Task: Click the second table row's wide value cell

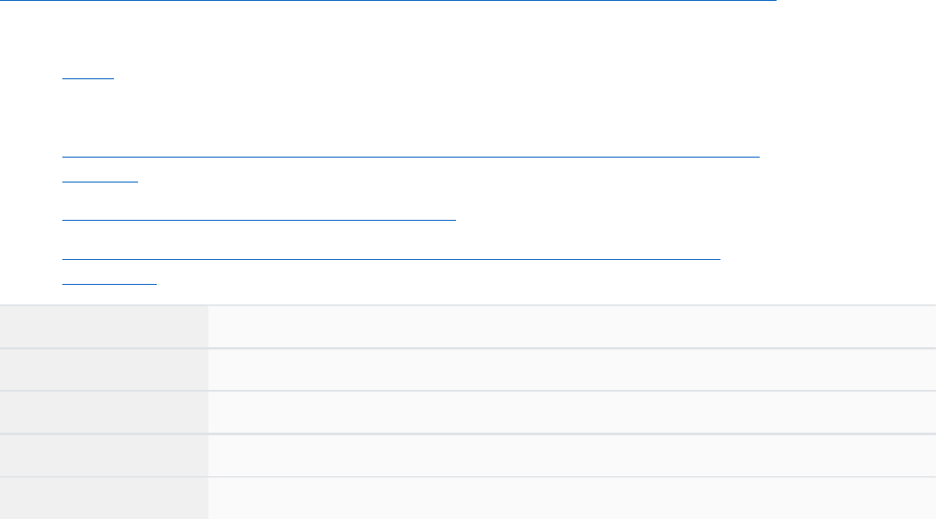Action: pyautogui.click(x=572, y=369)
